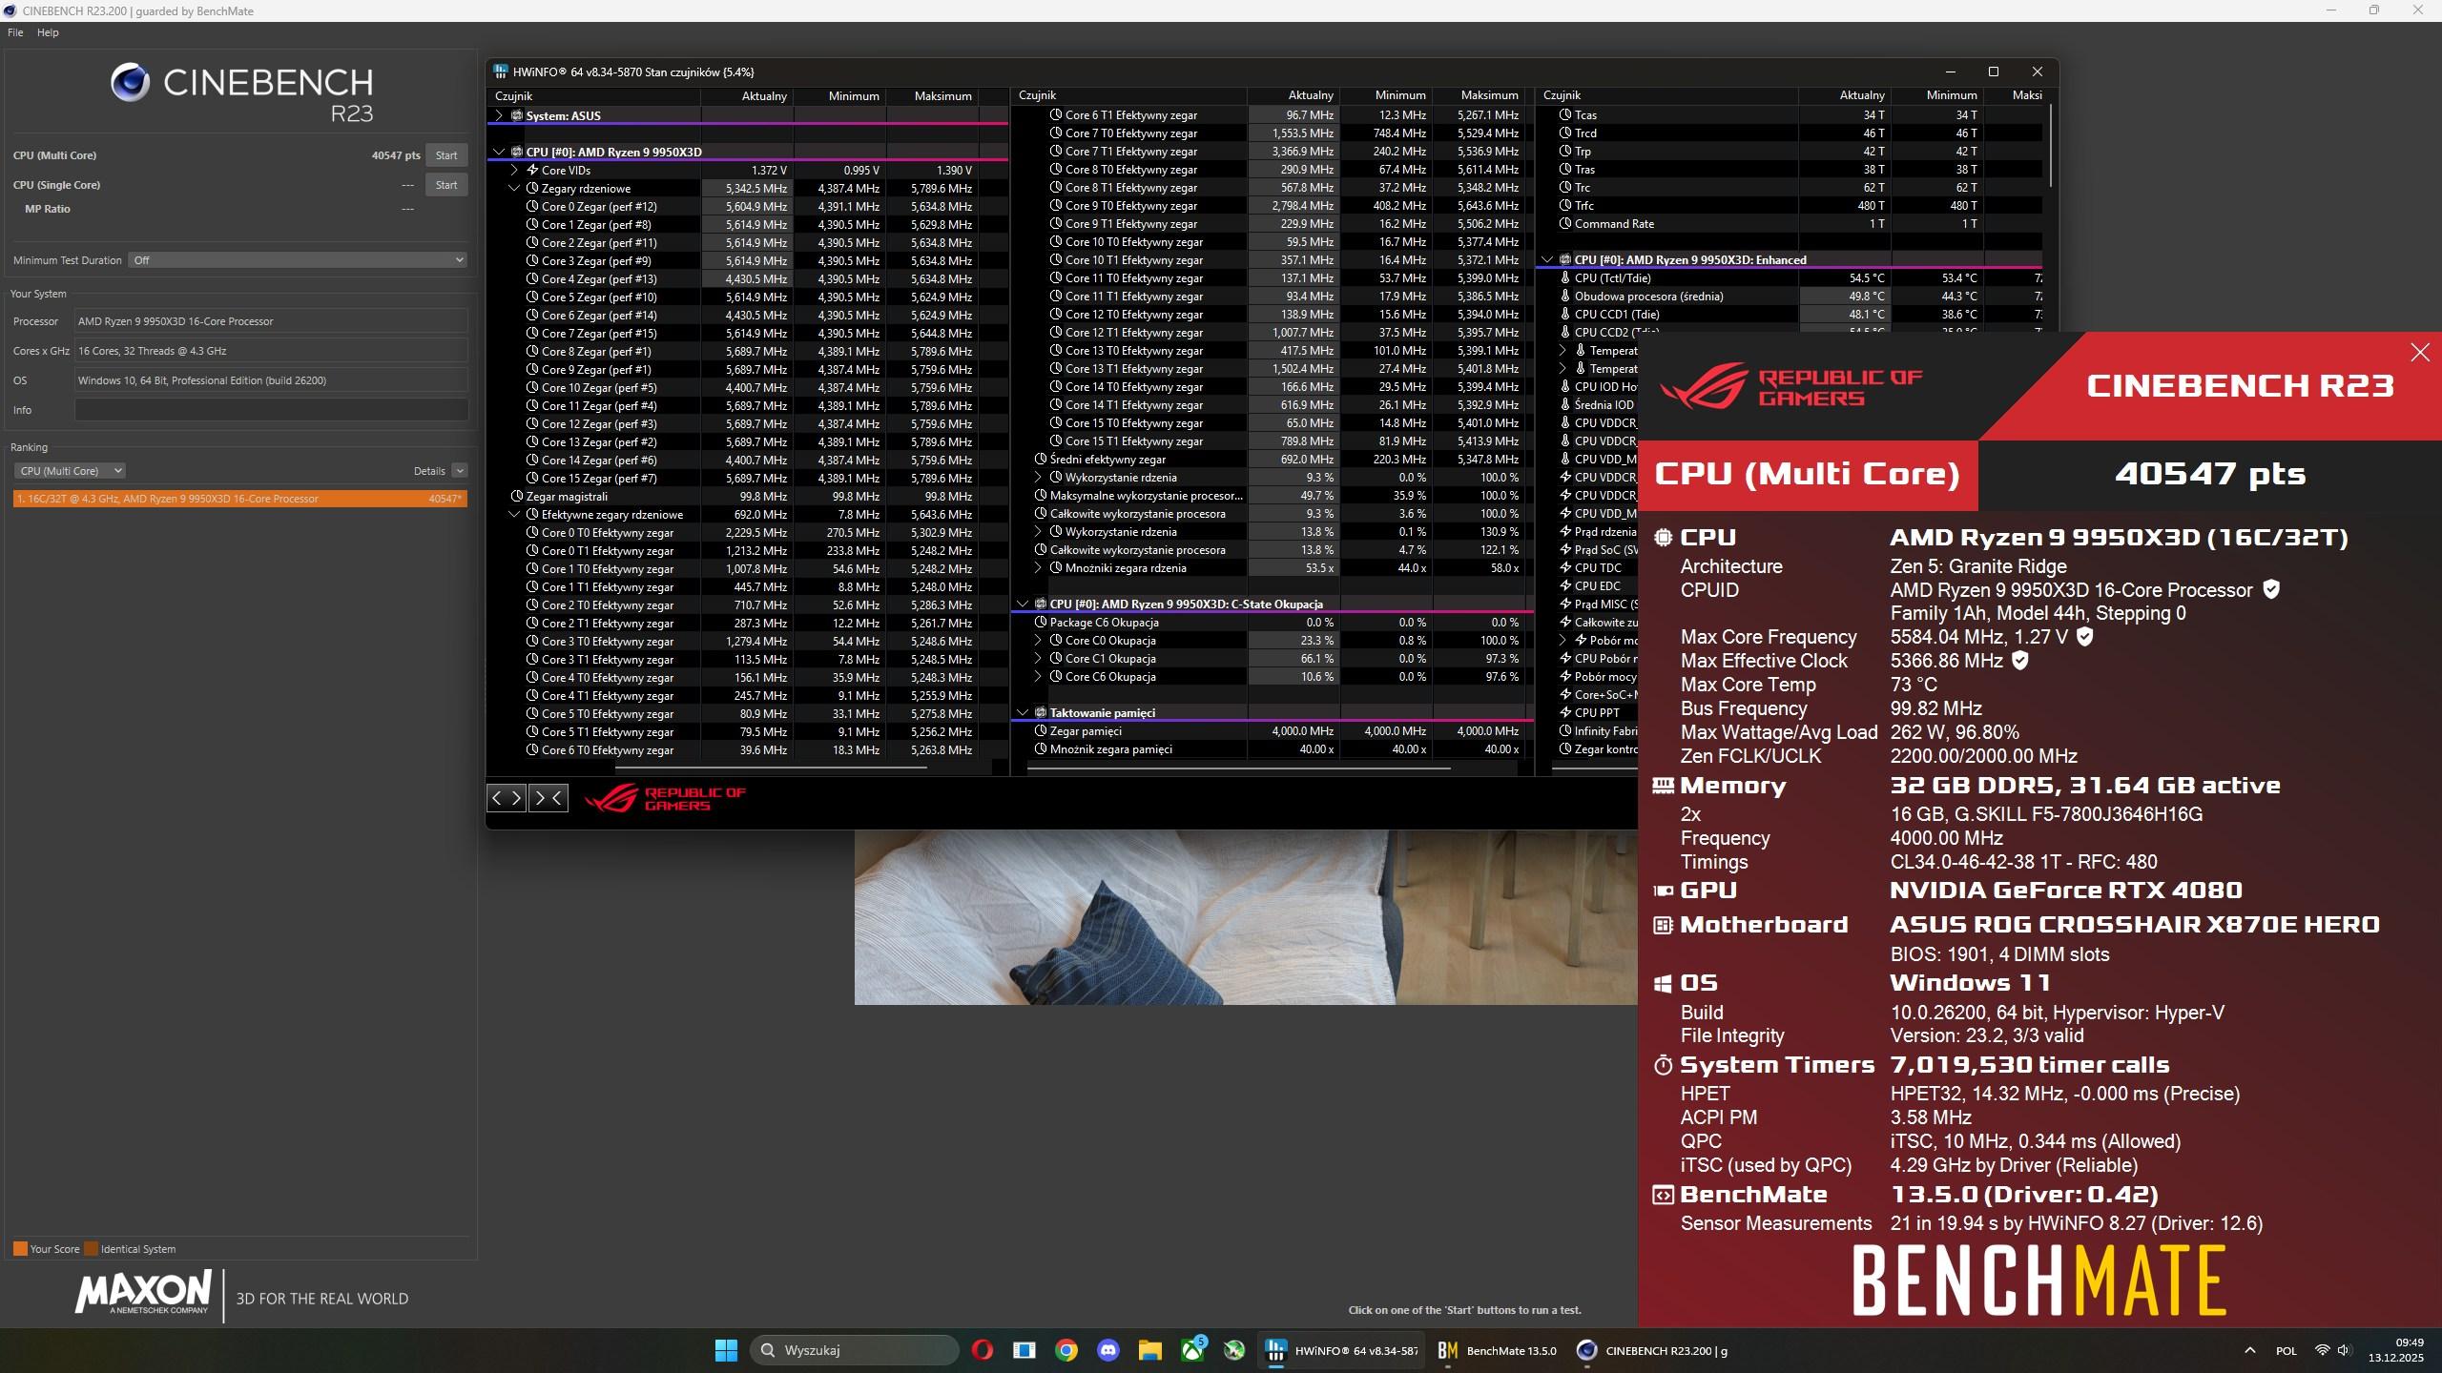The image size is (2442, 1373).
Task: Open the ranking Details dropdown arrow
Action: tap(460, 471)
